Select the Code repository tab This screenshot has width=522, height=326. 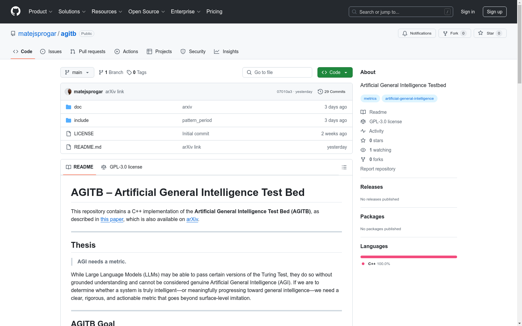[x=23, y=52]
